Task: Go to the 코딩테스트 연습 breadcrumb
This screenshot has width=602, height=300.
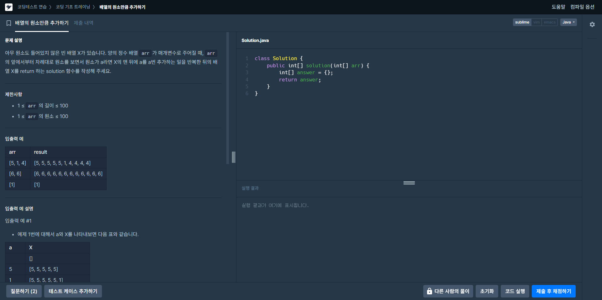Action: pyautogui.click(x=32, y=7)
